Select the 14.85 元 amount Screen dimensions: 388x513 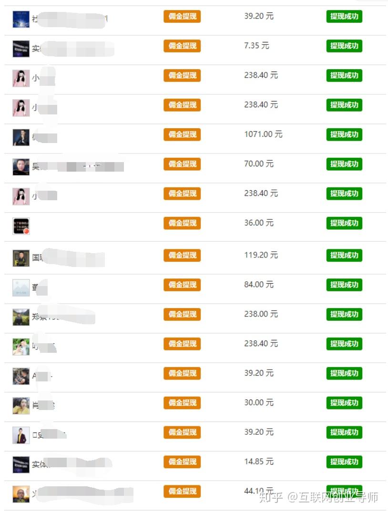click(259, 462)
